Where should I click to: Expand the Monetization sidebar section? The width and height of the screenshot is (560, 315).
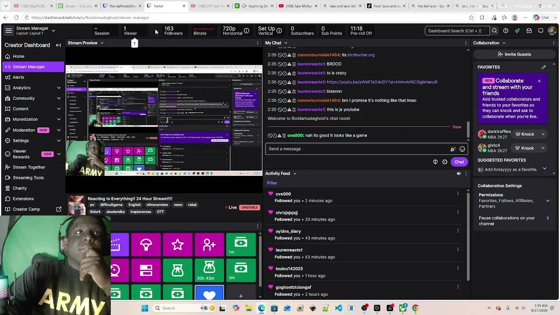pos(59,119)
